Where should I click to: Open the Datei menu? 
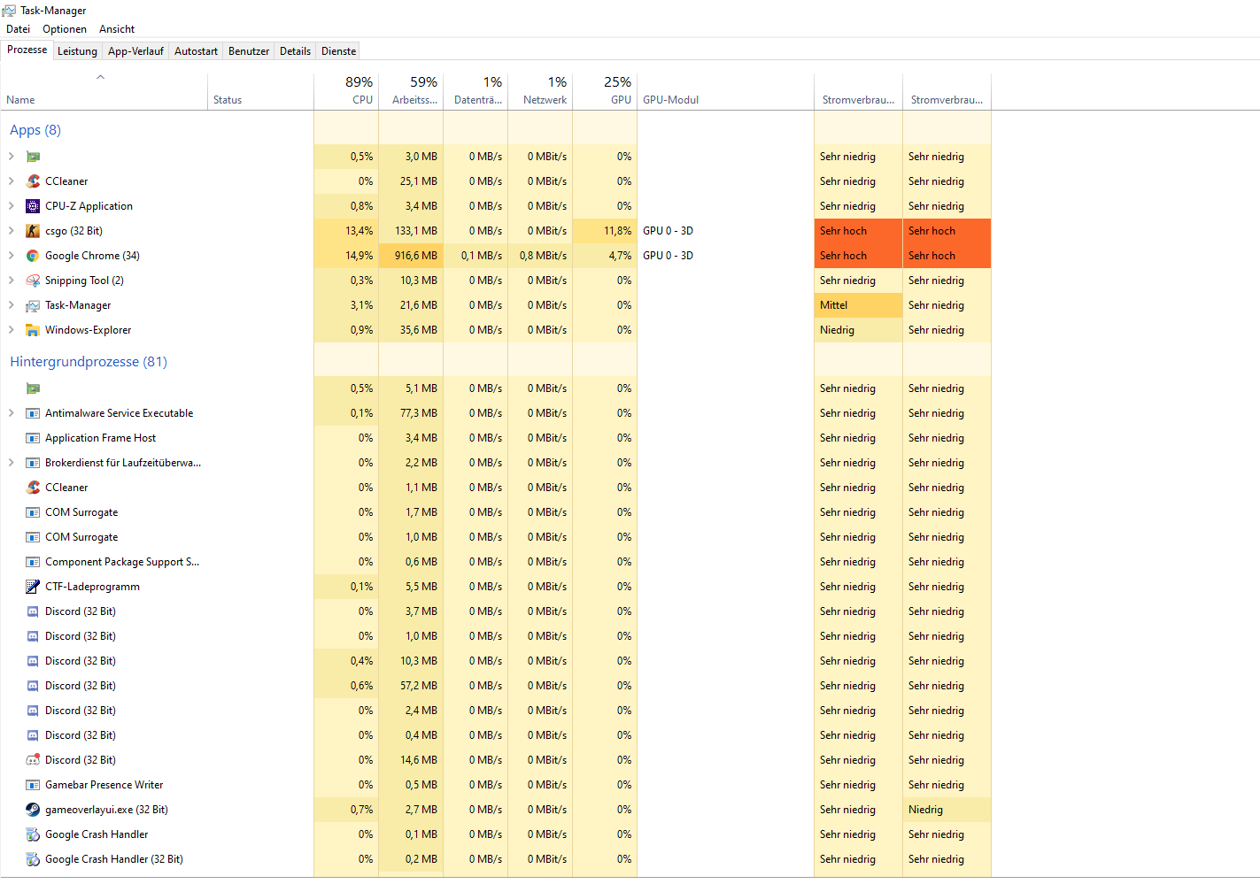(18, 29)
